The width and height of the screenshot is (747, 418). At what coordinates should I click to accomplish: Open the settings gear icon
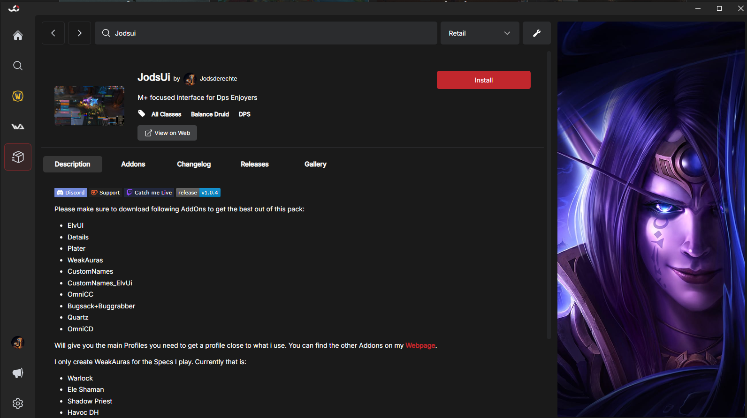pos(18,403)
